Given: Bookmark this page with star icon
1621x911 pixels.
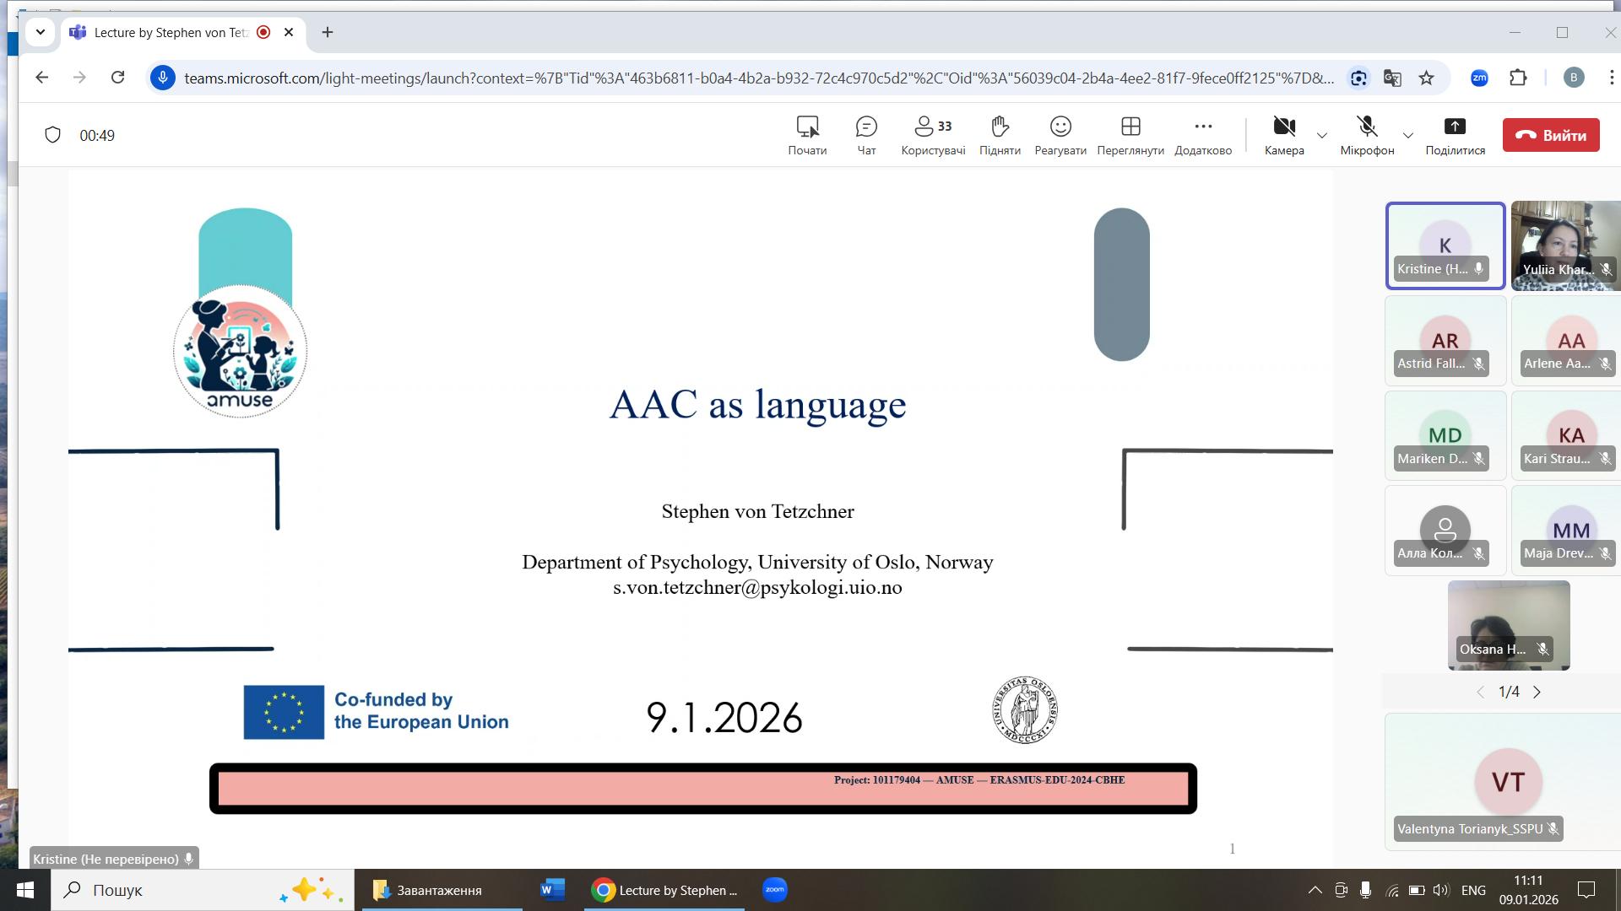Looking at the screenshot, I should coord(1426,78).
